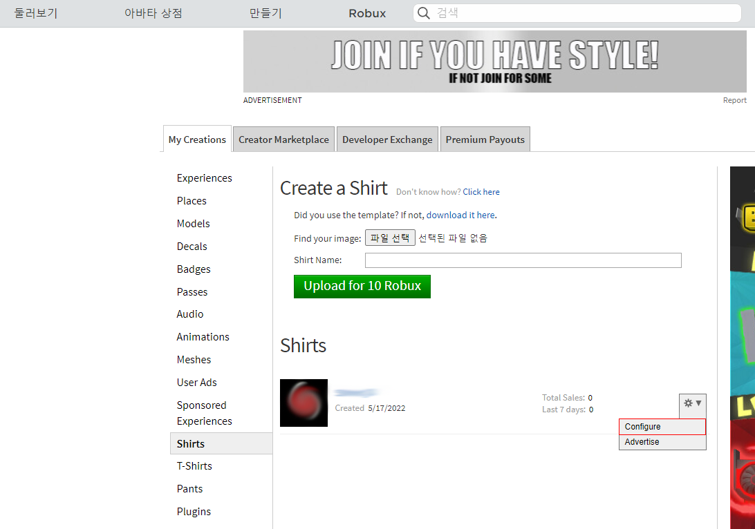
Task: Open the gear settings dropdown for the shirt
Action: [x=692, y=405]
